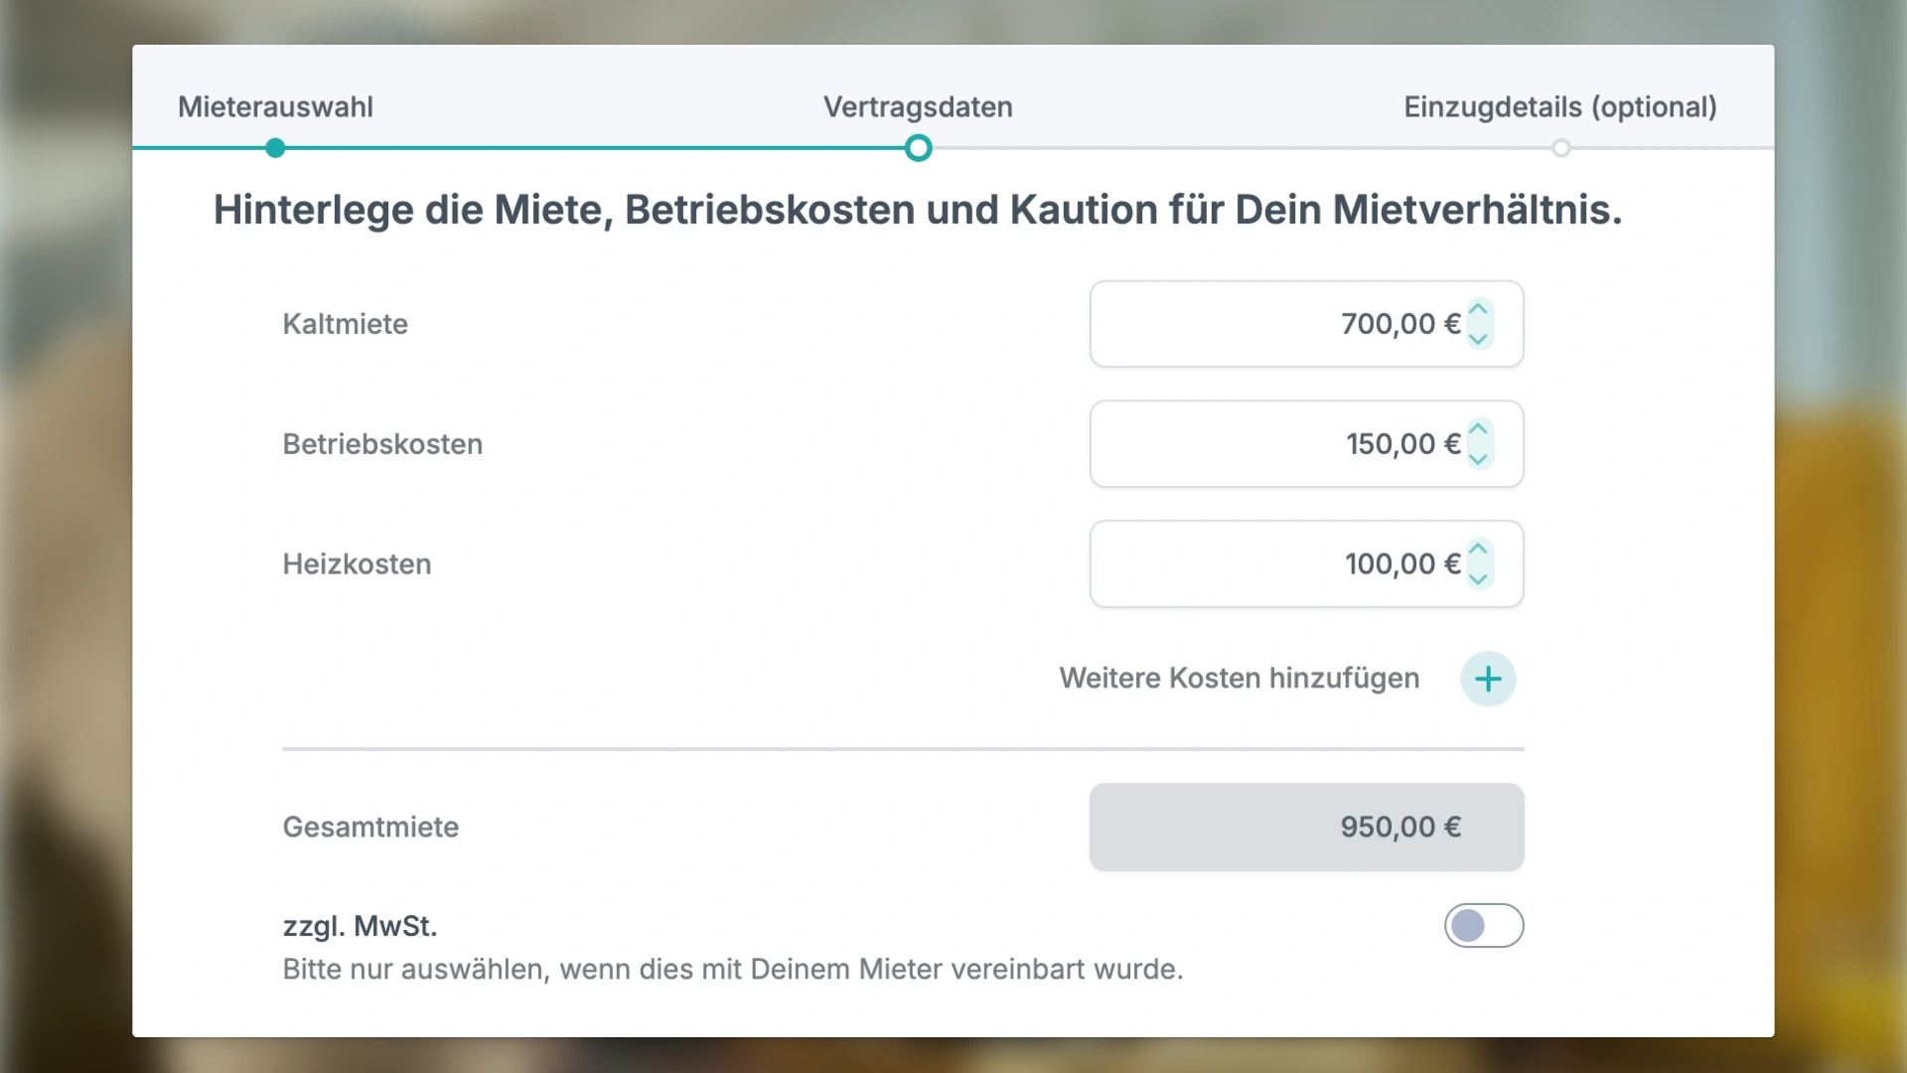This screenshot has height=1073, width=1907.
Task: Toggle the zzgl. MwSt. switch
Action: tap(1484, 926)
